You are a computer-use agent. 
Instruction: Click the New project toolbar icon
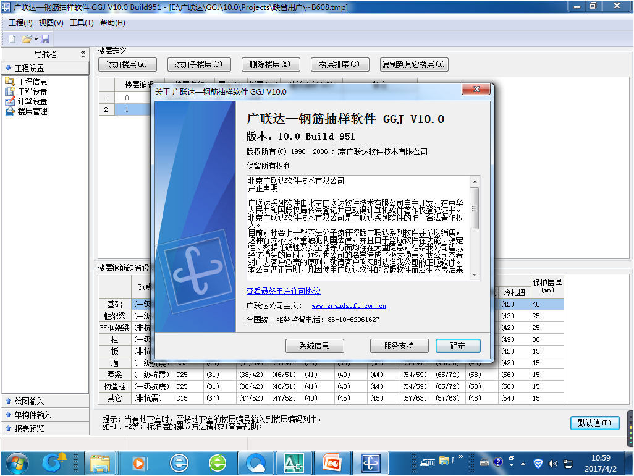click(x=12, y=39)
